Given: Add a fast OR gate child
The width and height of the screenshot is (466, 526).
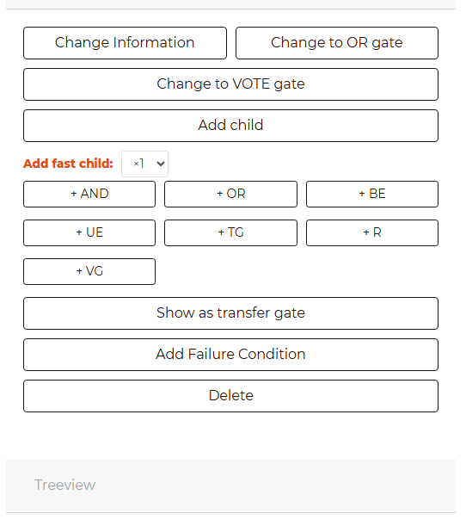Looking at the screenshot, I should [x=230, y=194].
